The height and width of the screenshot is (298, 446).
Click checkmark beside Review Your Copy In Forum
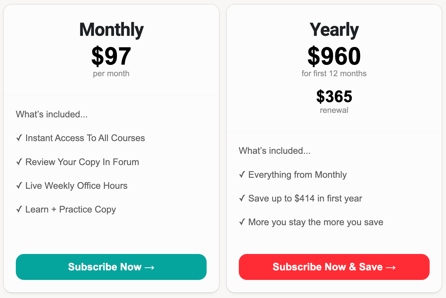(x=19, y=162)
